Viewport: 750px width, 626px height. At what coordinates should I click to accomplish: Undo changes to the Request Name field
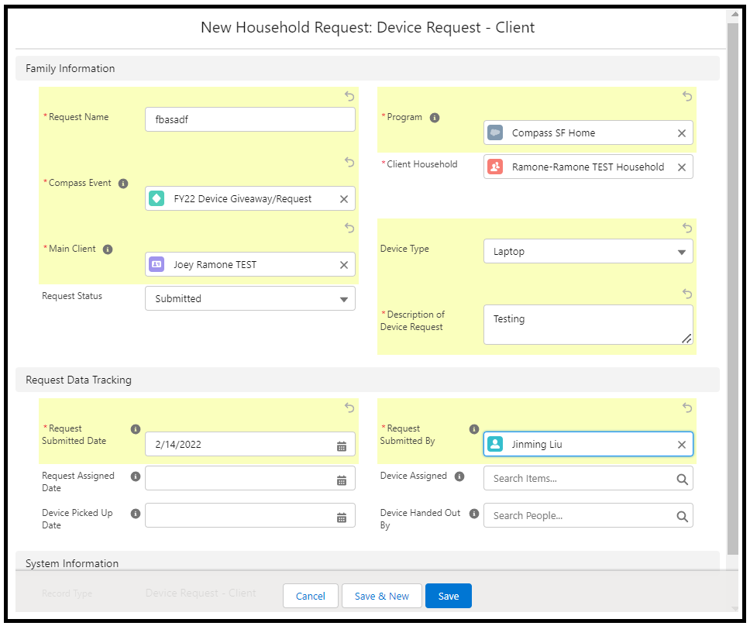point(349,96)
